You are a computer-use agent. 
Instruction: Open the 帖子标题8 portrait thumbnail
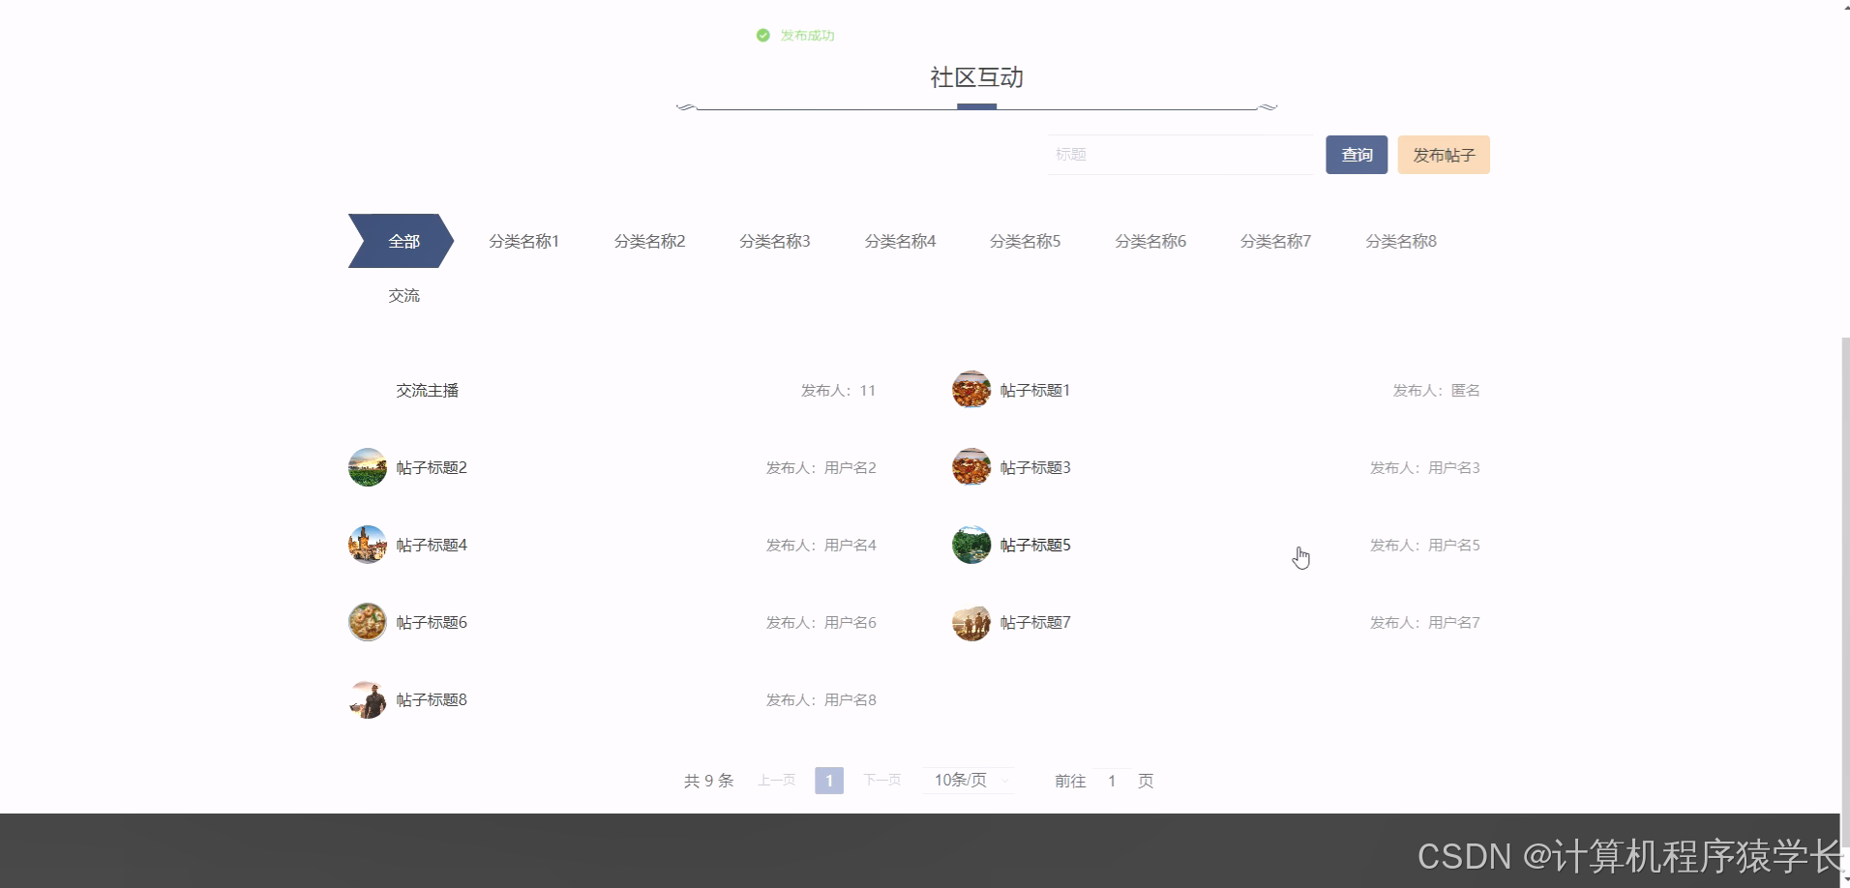click(x=367, y=698)
